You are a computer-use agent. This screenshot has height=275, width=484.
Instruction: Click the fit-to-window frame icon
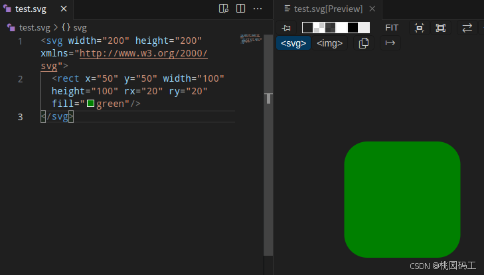440,28
